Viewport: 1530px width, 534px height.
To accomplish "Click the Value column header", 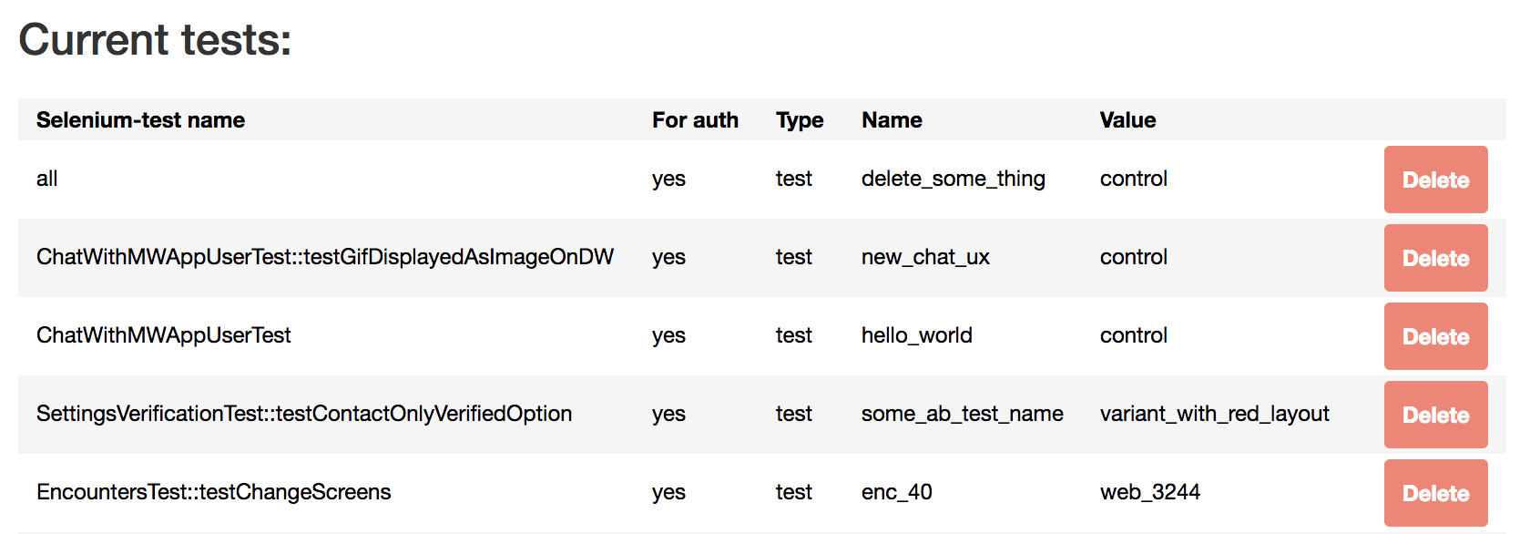I will point(1127,120).
